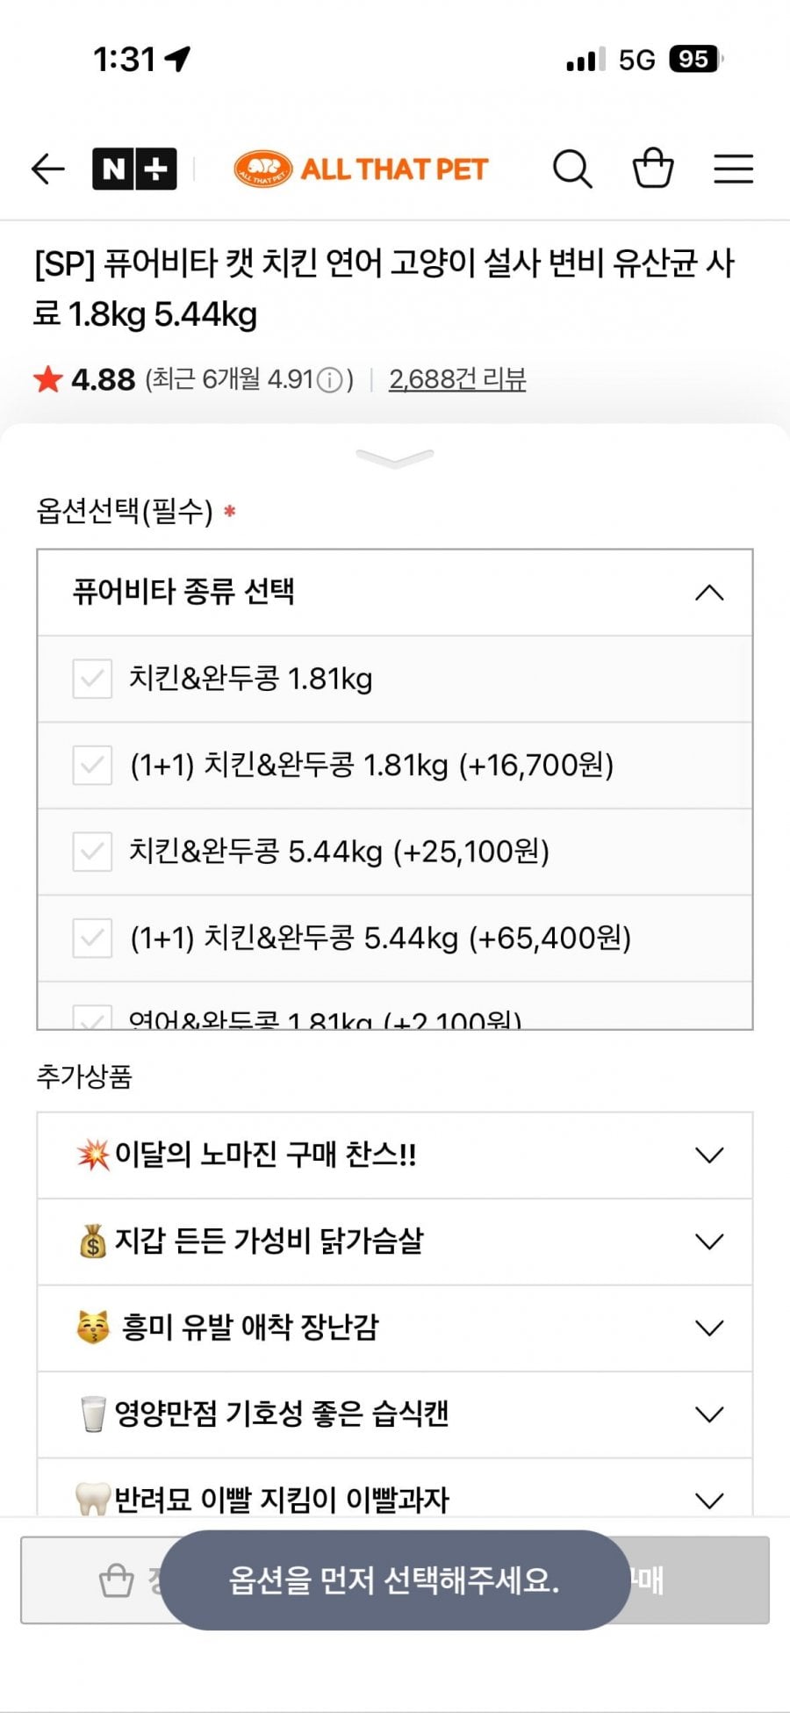Tap the purchase button at bottom right
This screenshot has width=790, height=1713.
pos(693,1580)
